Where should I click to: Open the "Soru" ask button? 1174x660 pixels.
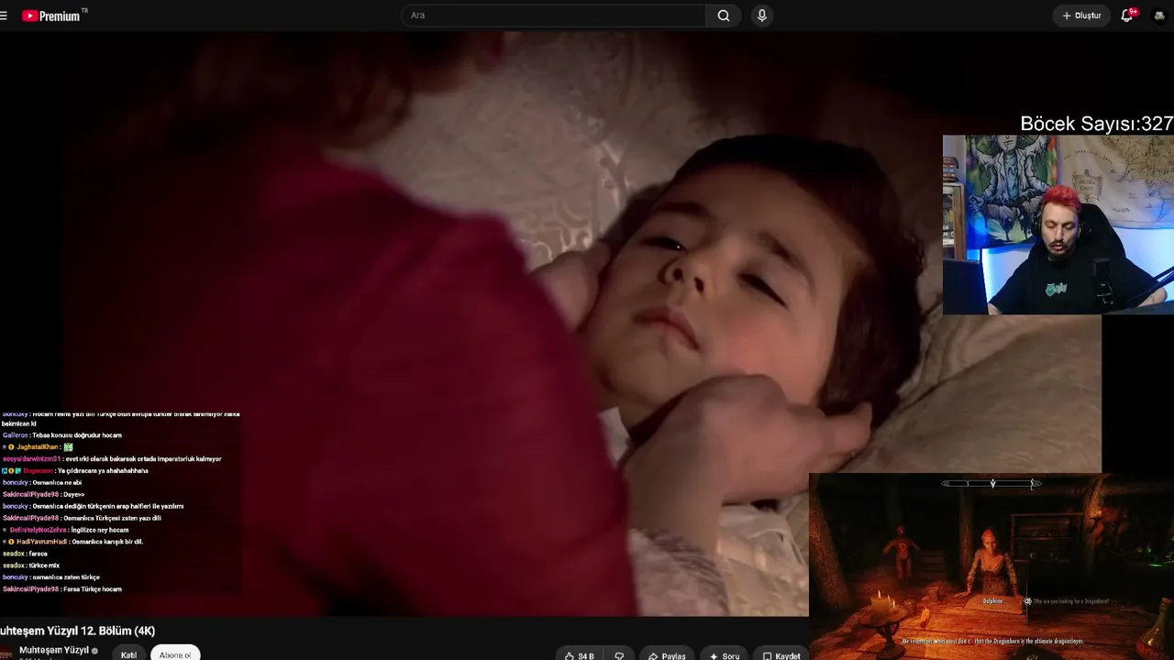click(725, 655)
